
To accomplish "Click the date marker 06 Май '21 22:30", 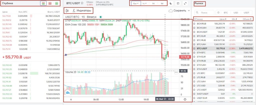I will [x=165, y=99].
